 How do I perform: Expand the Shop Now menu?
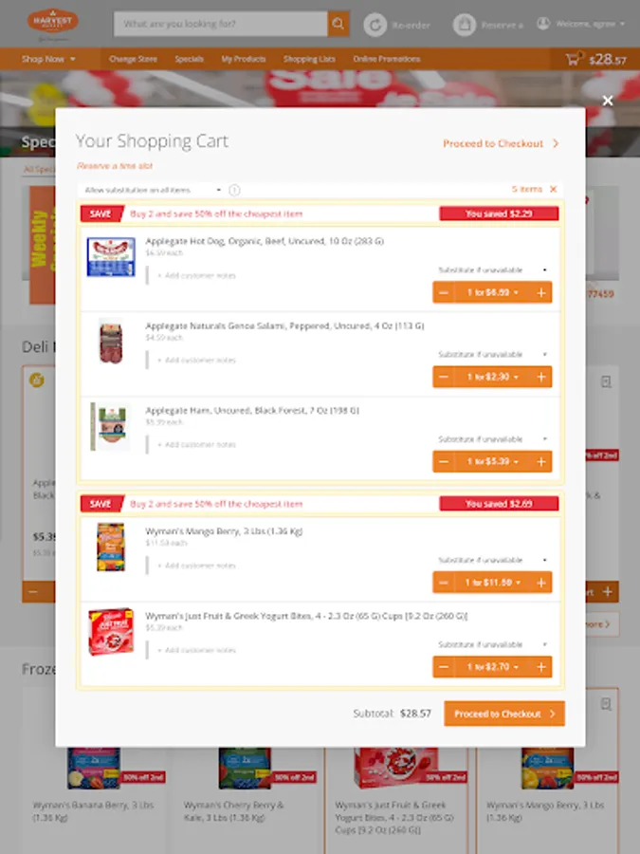49,59
